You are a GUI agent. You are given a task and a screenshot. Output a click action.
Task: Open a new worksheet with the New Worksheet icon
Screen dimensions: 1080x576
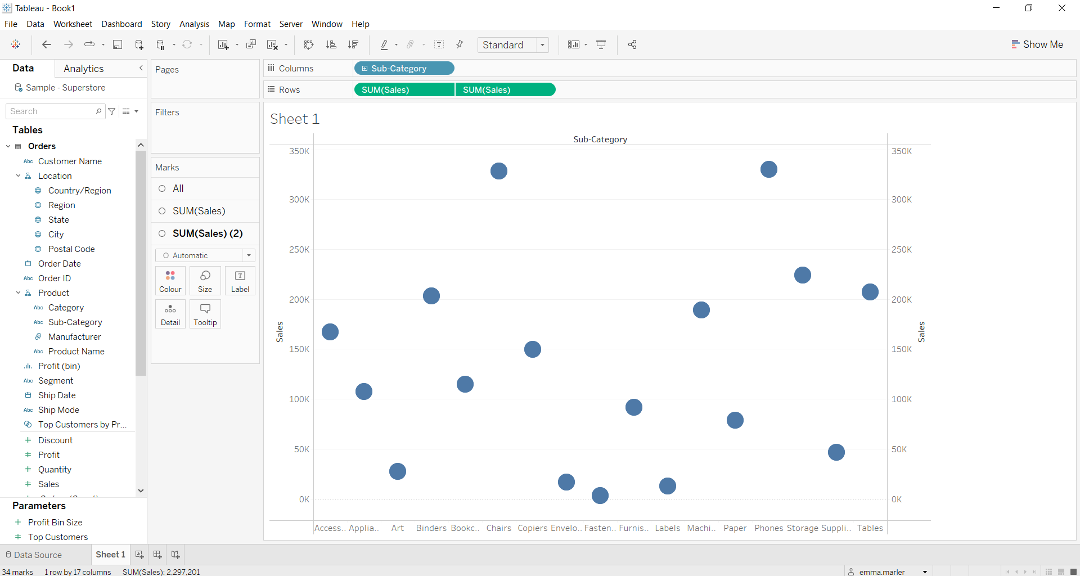click(x=224, y=44)
